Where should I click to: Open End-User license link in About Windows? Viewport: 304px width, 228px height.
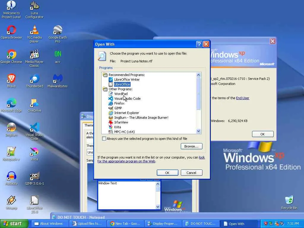pyautogui.click(x=242, y=98)
